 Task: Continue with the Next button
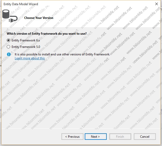(96, 137)
